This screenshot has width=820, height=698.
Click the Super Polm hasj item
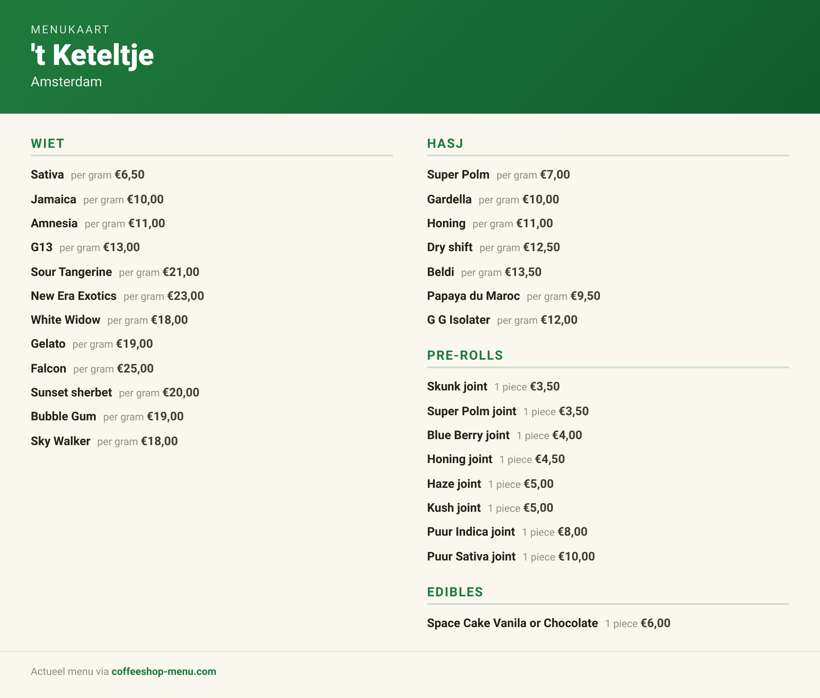coord(458,175)
